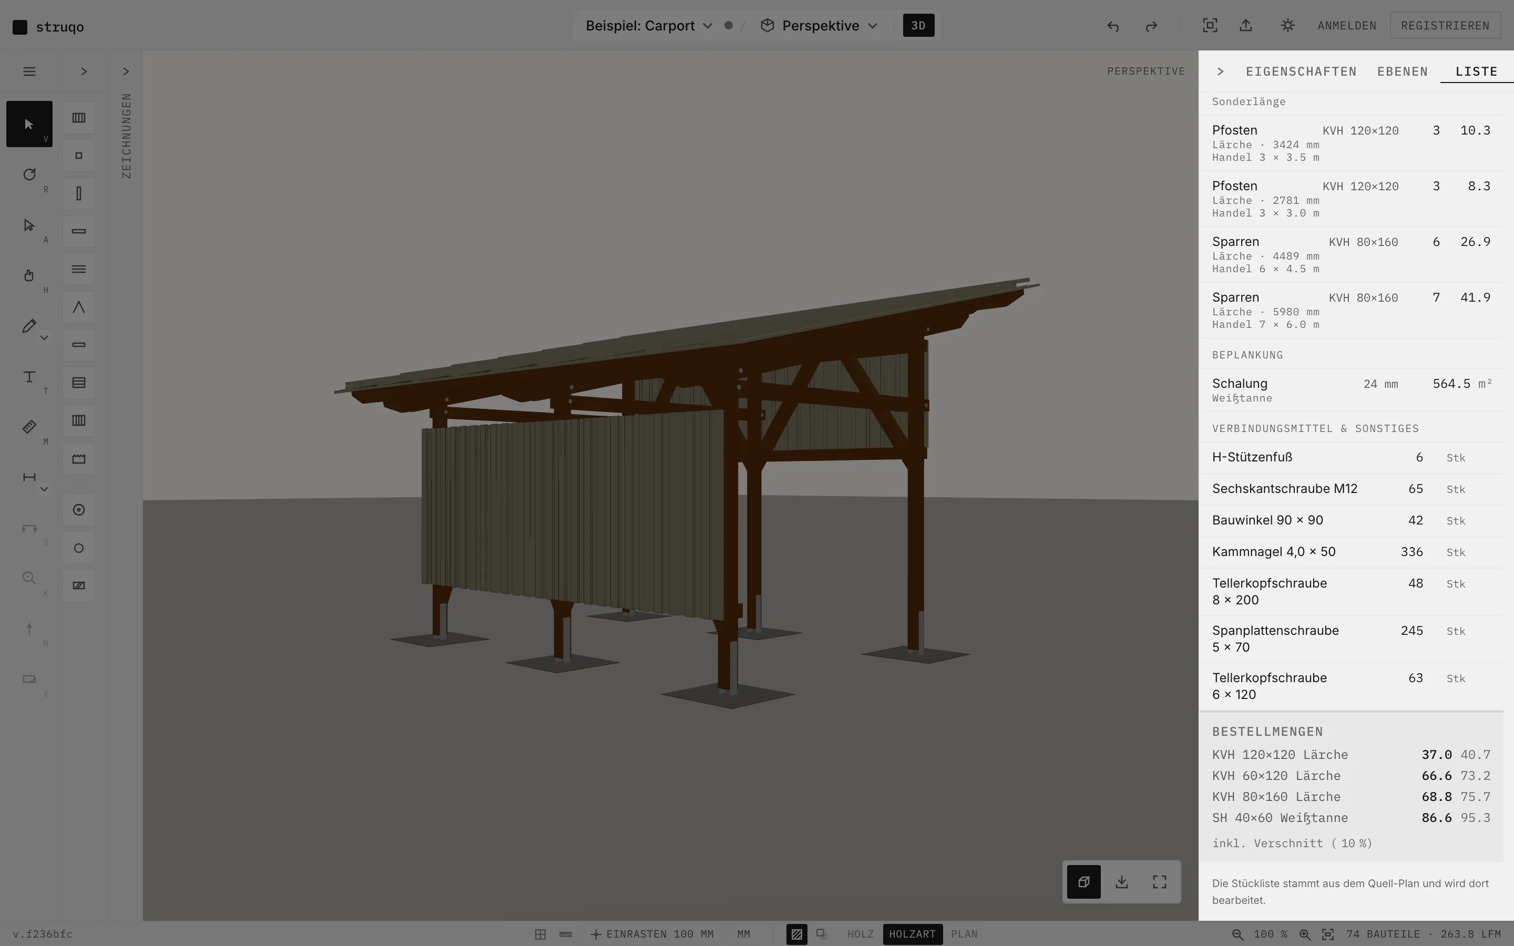This screenshot has height=946, width=1514.
Task: Toggle the grid icon in status bar
Action: click(x=540, y=934)
